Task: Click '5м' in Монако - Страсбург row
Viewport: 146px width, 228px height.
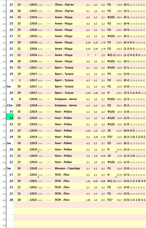Action: pos(9,168)
